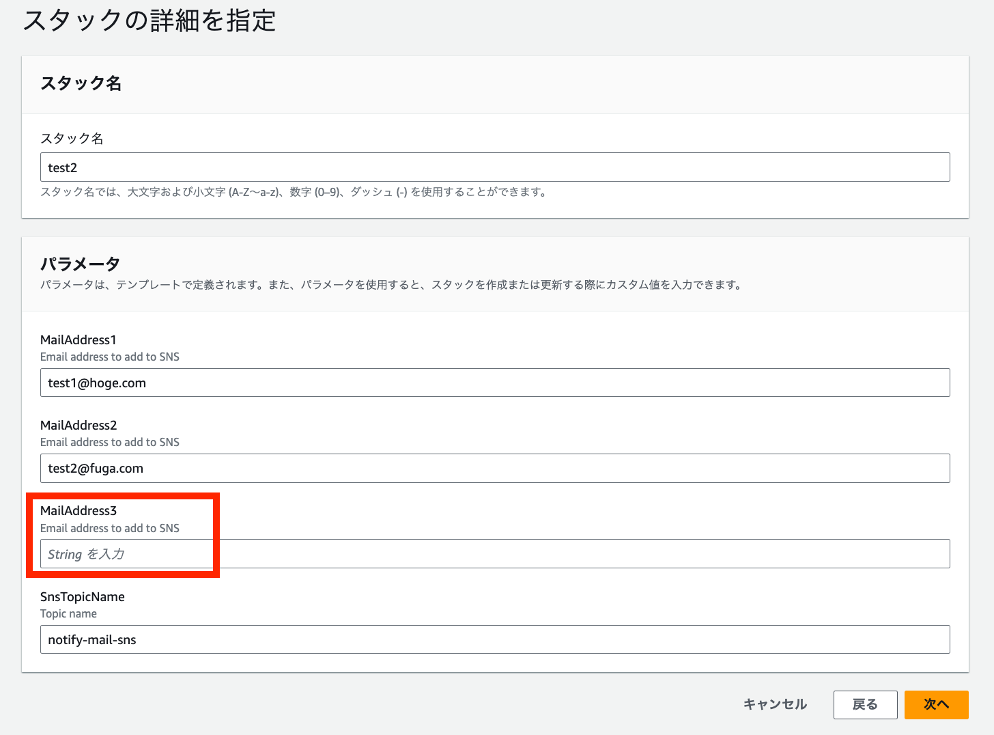Click the SnsTopicName parameter label
Screen dimensions: 994x735
point(82,596)
